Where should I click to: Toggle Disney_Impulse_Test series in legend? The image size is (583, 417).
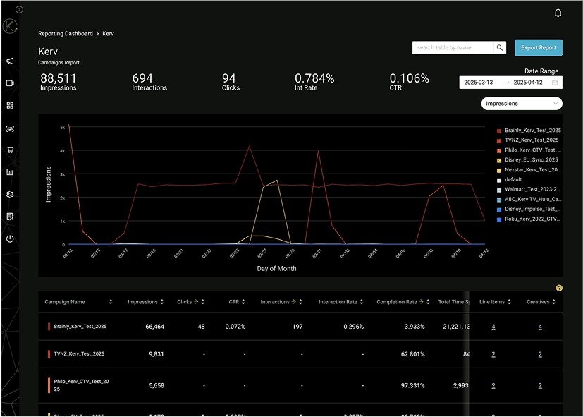tap(529, 209)
